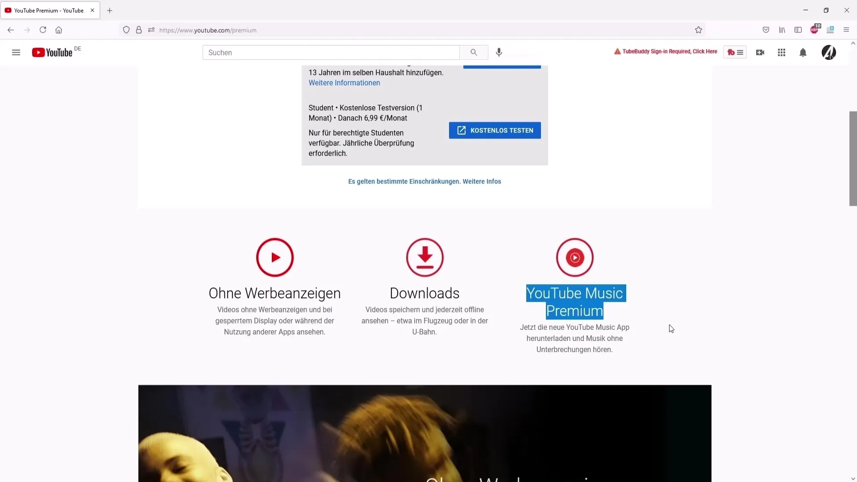View site security padlock info
The image size is (857, 482).
139,30
